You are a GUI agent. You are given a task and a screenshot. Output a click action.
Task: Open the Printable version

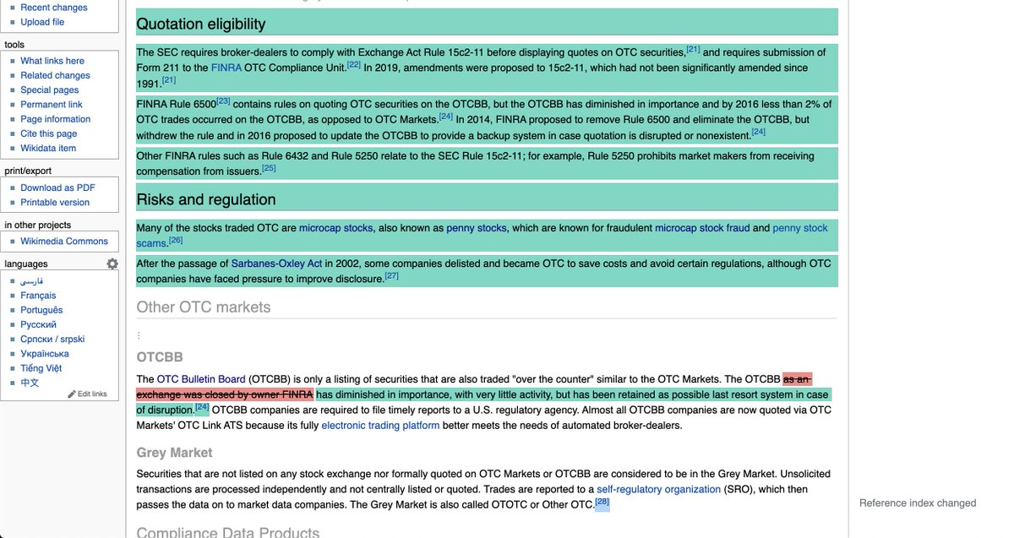[55, 202]
